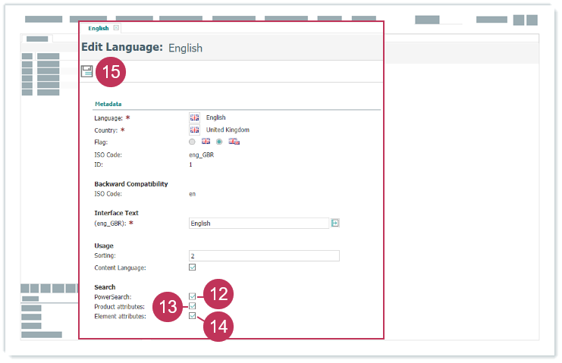Switch to the English tab

tap(98, 28)
